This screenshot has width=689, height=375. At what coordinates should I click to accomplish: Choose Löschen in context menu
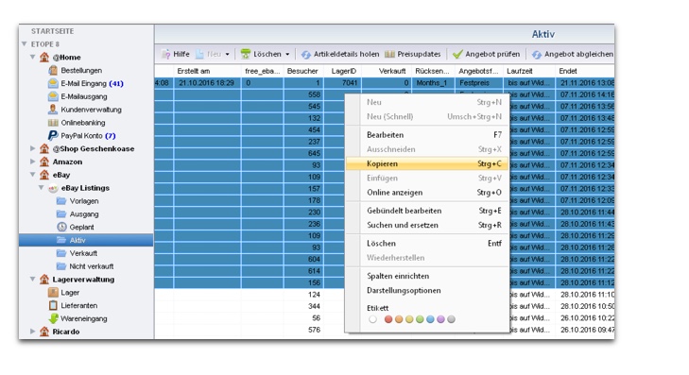coord(427,244)
